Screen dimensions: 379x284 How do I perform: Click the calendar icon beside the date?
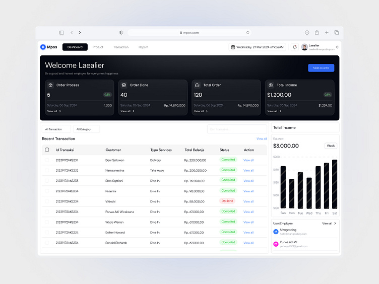[x=233, y=47]
